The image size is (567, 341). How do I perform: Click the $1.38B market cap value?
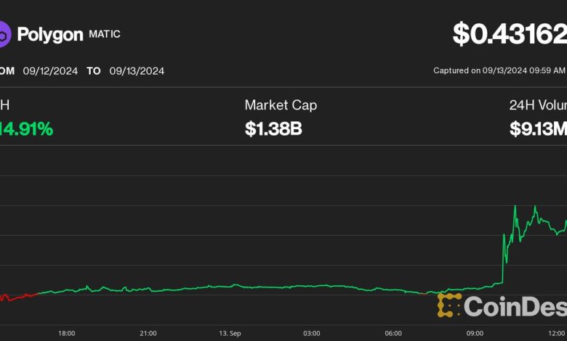[273, 129]
